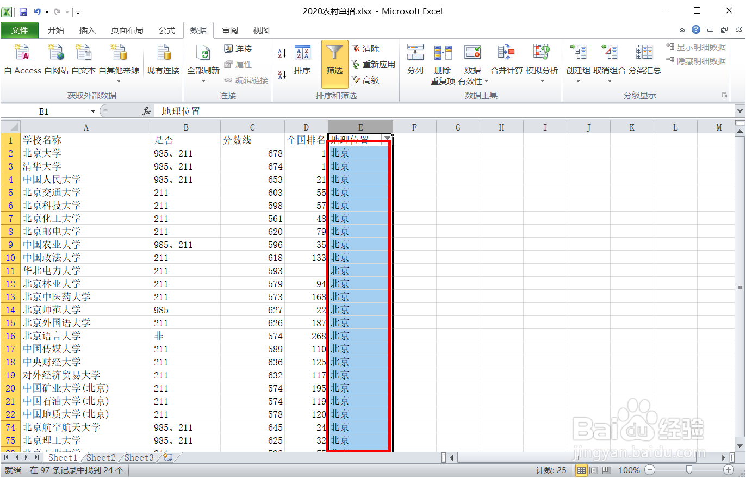Switch to the 审阅 ribbon tab

point(229,30)
